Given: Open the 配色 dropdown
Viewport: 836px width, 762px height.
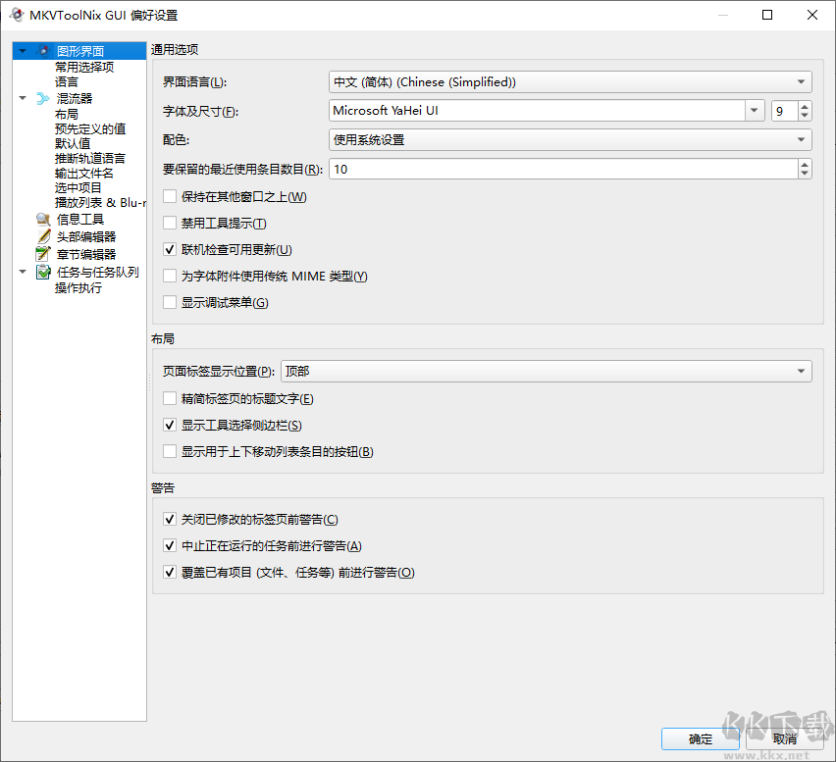Looking at the screenshot, I should pos(570,140).
